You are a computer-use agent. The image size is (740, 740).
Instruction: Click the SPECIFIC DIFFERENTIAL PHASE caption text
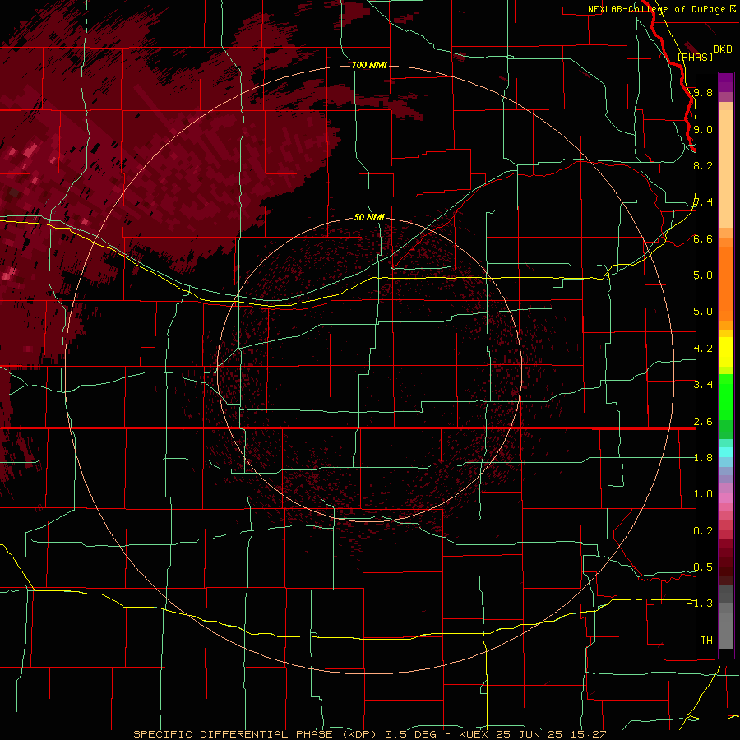pos(233,734)
